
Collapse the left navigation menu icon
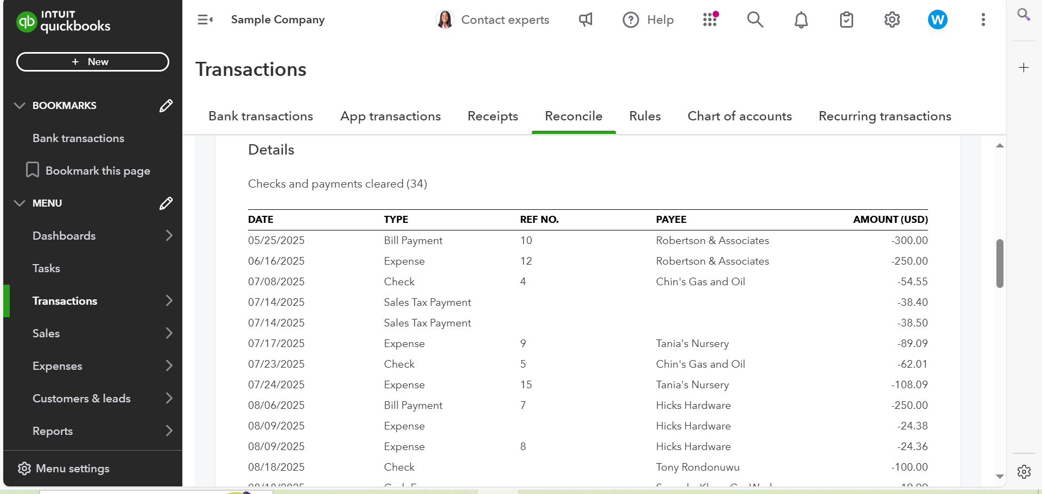click(x=205, y=20)
